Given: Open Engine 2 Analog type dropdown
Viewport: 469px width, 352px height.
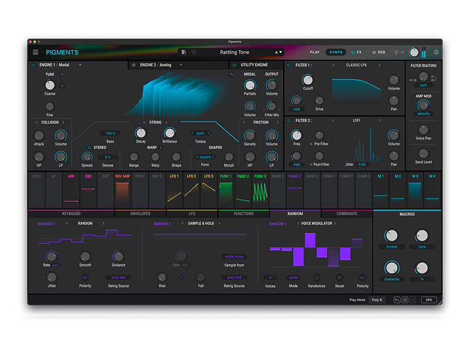Looking at the screenshot, I should [181, 65].
